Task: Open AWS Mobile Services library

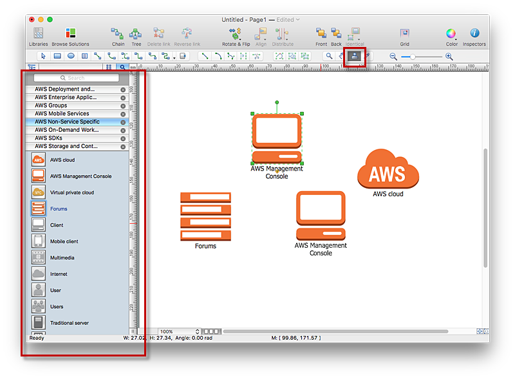Action: [76, 114]
